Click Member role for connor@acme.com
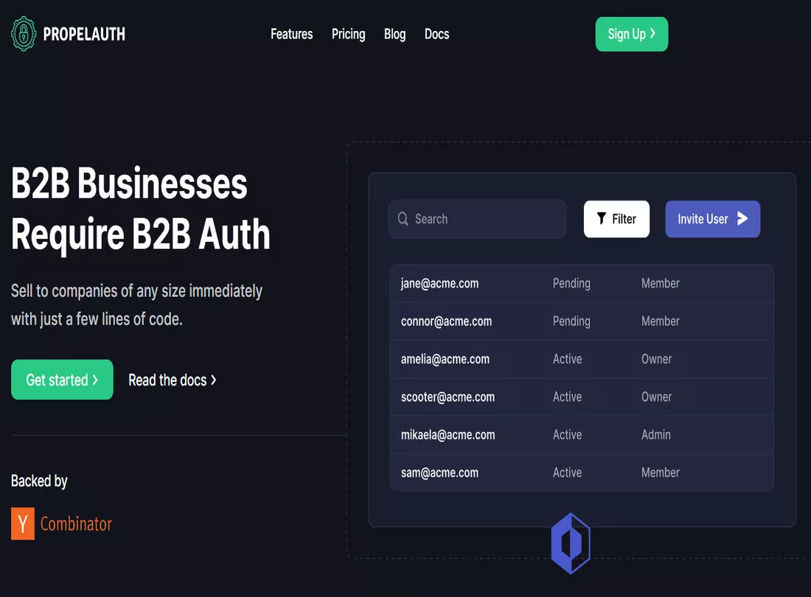The height and width of the screenshot is (597, 811). (x=661, y=321)
